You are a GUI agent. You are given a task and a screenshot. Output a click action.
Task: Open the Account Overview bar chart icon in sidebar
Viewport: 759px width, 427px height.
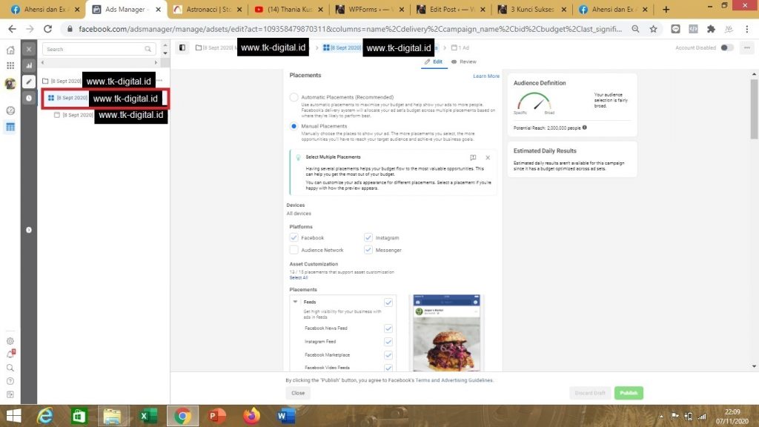point(28,67)
